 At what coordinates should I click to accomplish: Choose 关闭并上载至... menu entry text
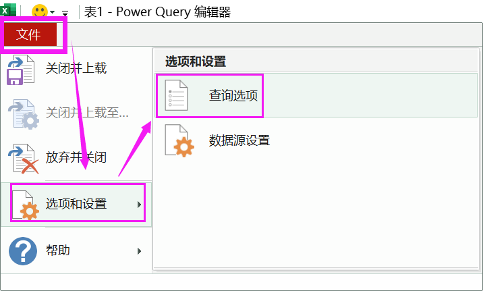coord(87,113)
